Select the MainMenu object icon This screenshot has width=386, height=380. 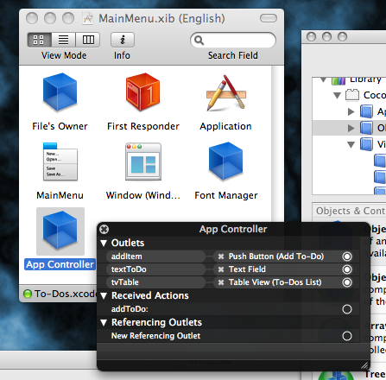[x=60, y=161]
